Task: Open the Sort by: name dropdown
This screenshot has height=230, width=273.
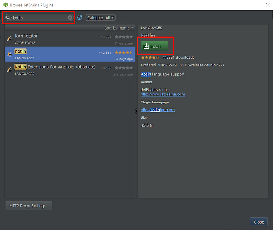Action: [119, 28]
